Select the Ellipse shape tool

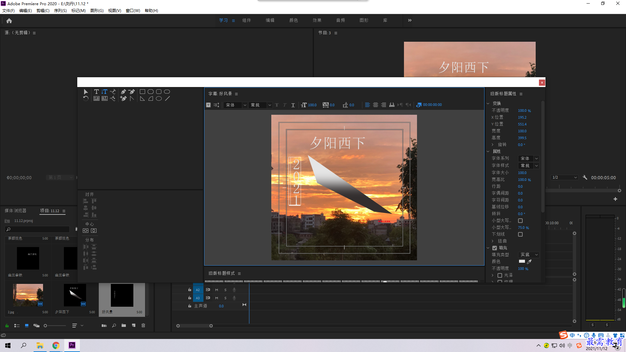click(159, 98)
